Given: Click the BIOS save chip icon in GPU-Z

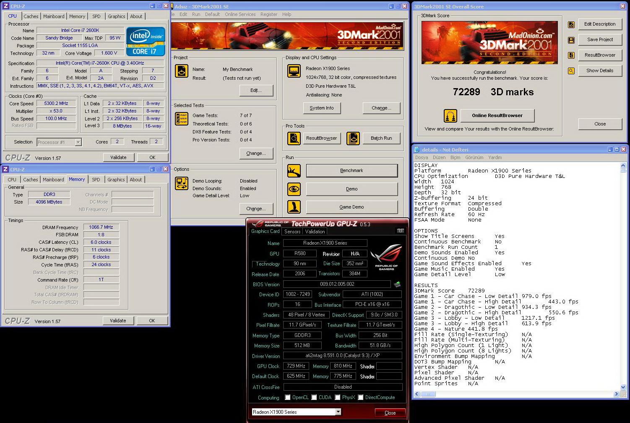Looking at the screenshot, I should coord(397,285).
